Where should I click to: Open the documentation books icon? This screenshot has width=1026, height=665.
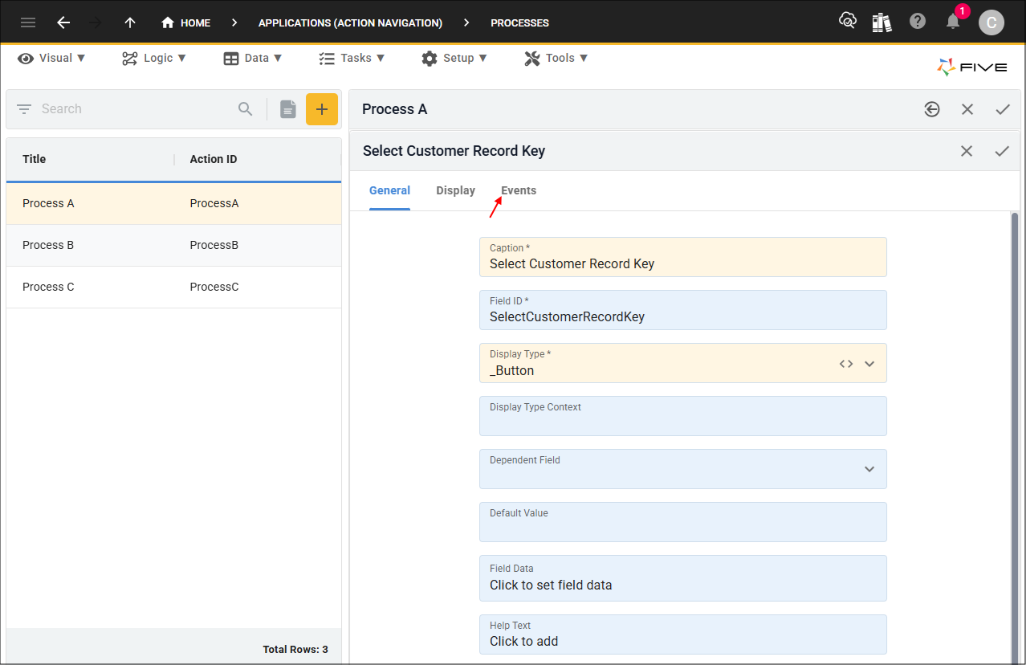[x=882, y=22]
